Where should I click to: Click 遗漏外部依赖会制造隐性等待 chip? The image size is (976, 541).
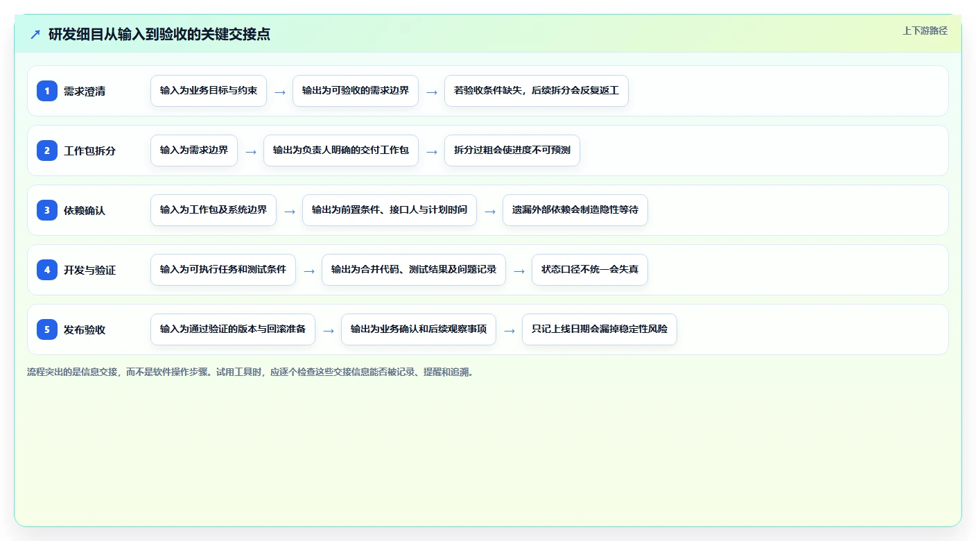[x=575, y=210]
